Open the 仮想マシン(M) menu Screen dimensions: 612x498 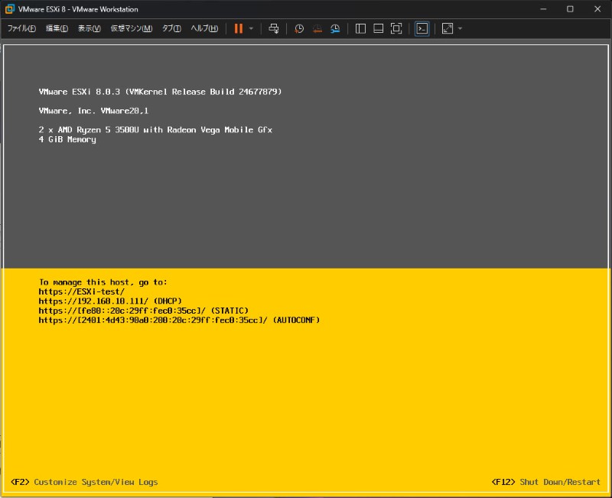[x=131, y=28]
